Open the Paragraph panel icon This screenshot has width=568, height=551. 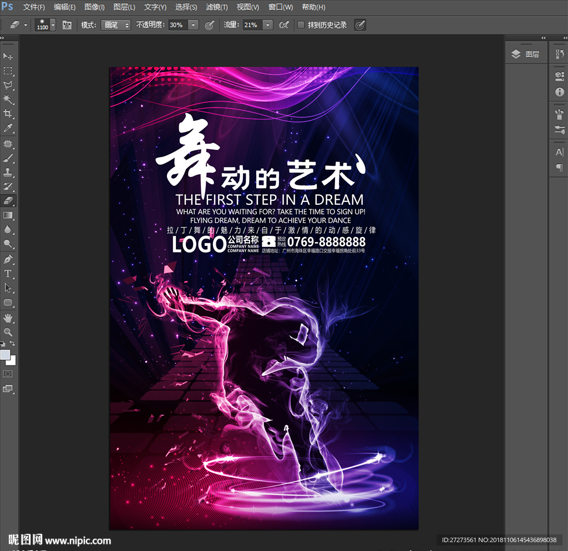[x=559, y=167]
